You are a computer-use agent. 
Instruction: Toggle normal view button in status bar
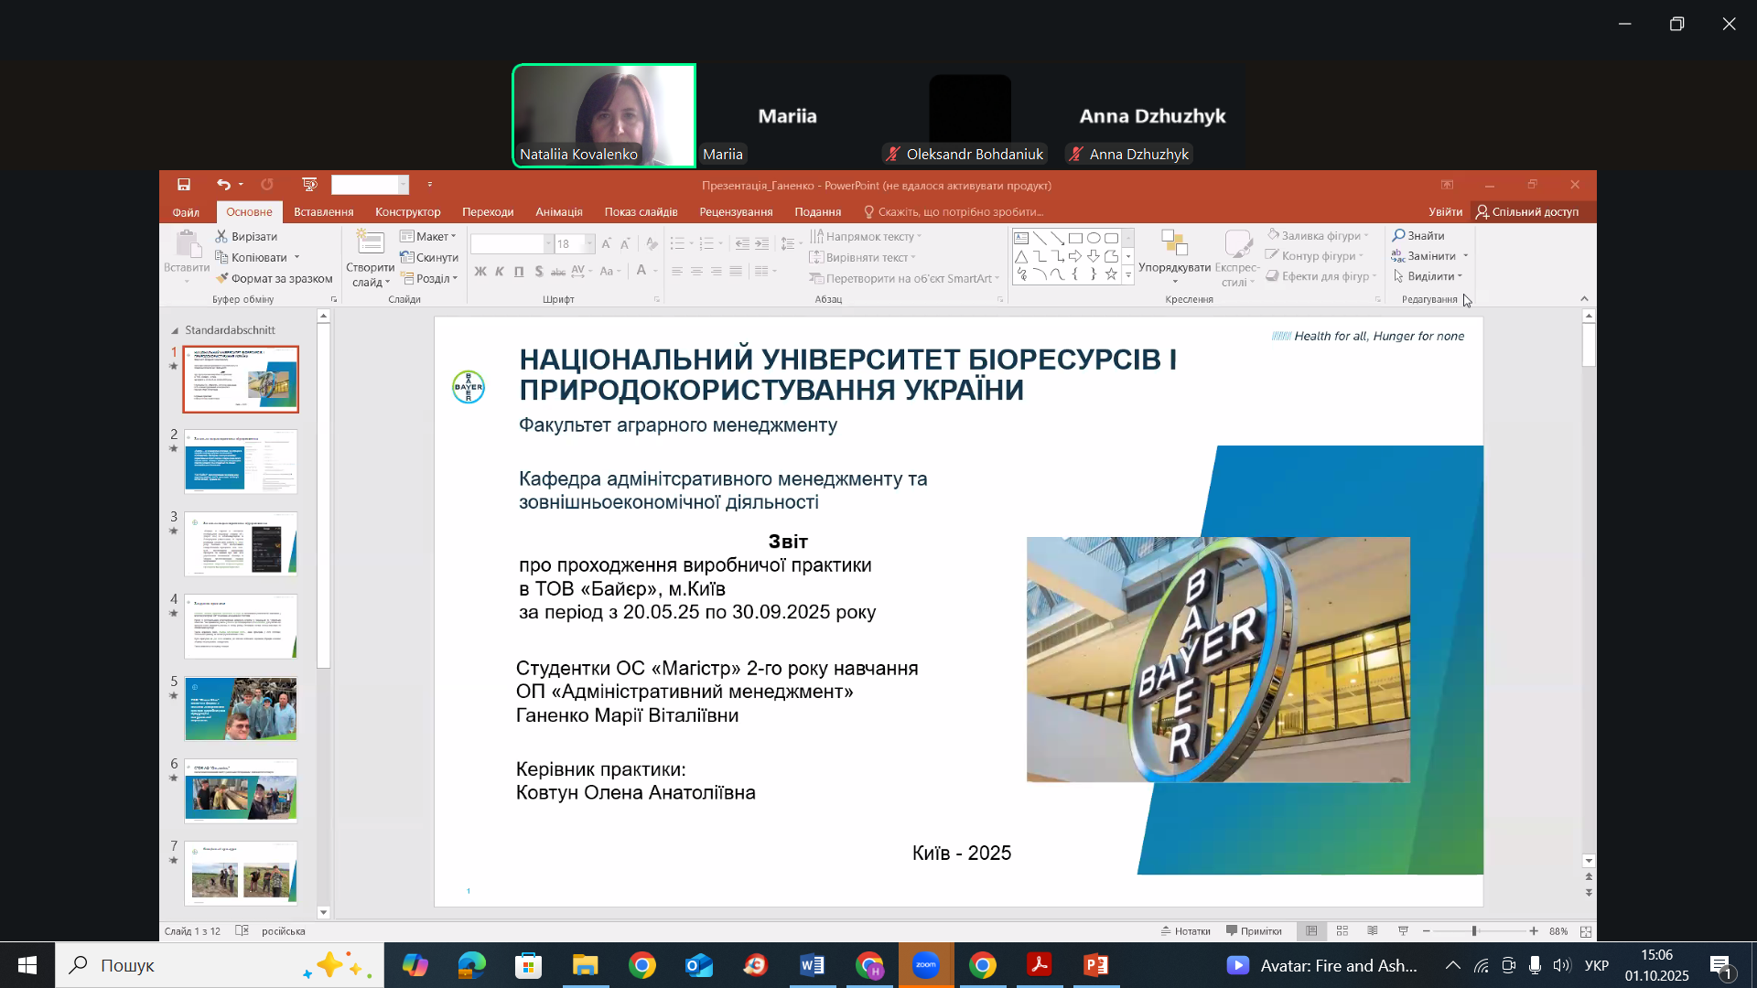[x=1311, y=931]
